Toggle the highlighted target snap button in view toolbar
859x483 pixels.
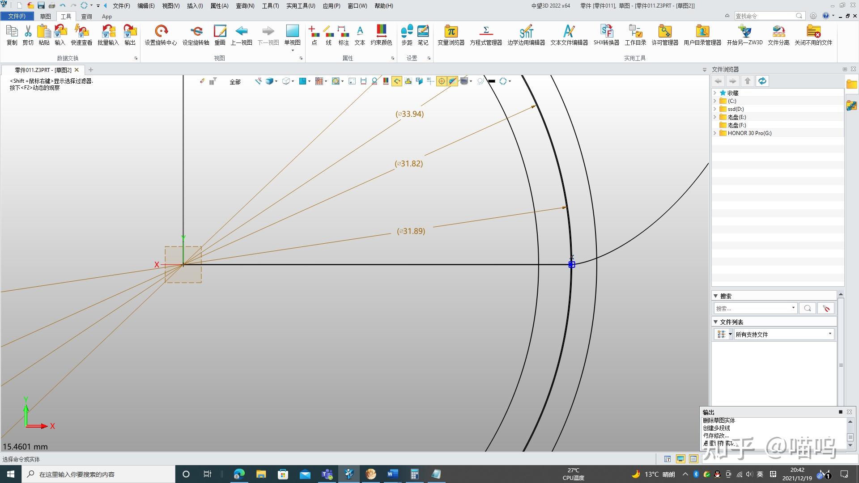pyautogui.click(x=442, y=81)
